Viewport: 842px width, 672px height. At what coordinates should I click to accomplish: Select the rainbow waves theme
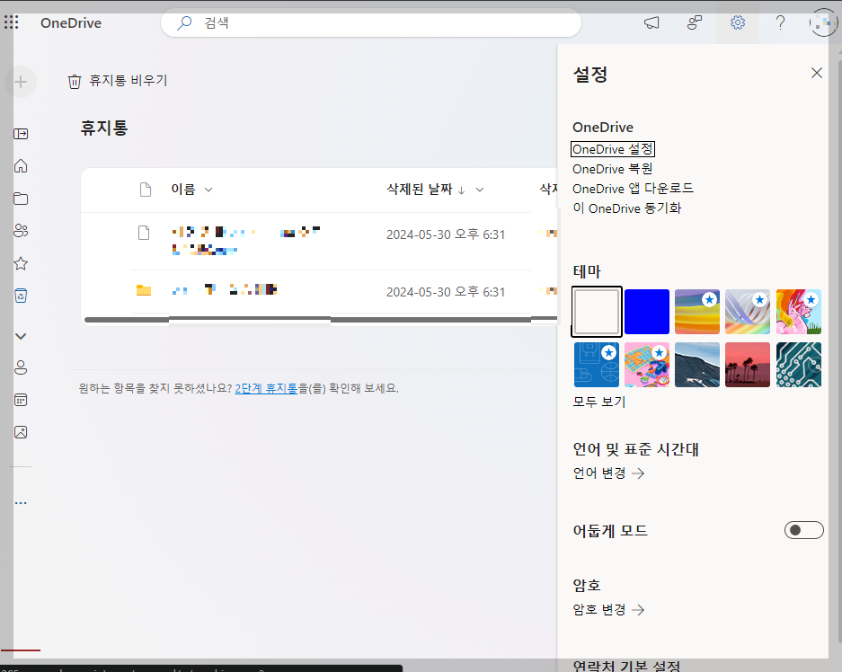[x=697, y=312]
